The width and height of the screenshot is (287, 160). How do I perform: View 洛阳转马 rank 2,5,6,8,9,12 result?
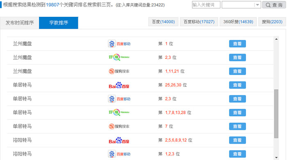[x=237, y=140]
